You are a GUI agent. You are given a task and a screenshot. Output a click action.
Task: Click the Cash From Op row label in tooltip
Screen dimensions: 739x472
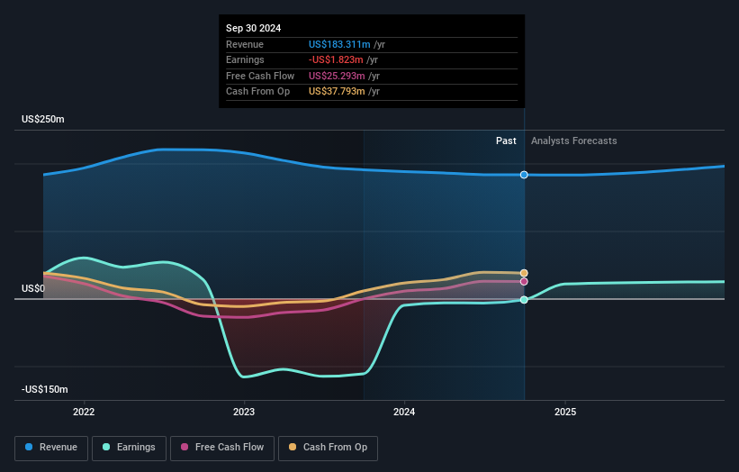(257, 92)
